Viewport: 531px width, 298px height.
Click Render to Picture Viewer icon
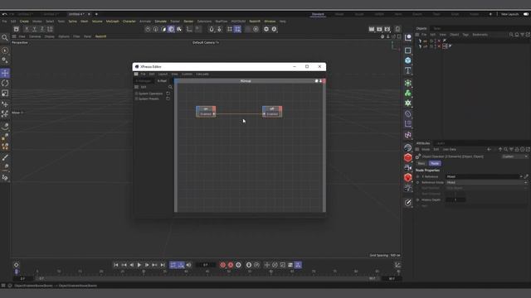(x=379, y=29)
